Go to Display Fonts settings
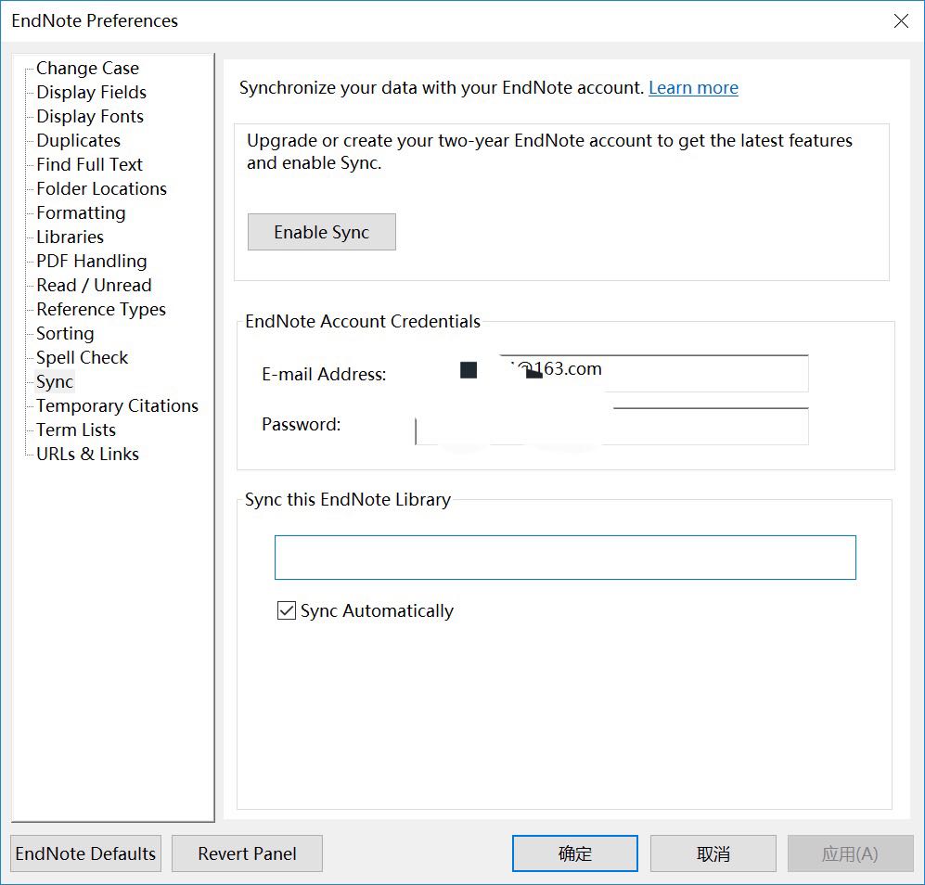 click(x=90, y=117)
